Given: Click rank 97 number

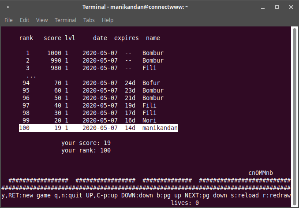Looking at the screenshot, I should [26, 105].
